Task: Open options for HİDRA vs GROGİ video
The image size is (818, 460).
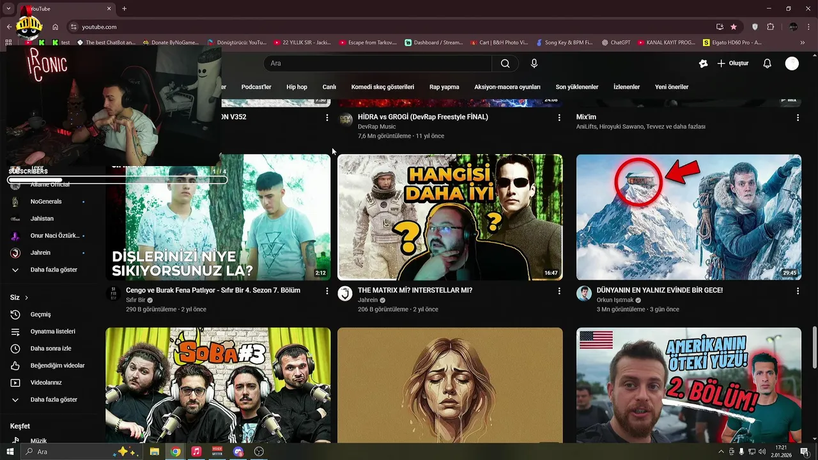Action: [559, 118]
